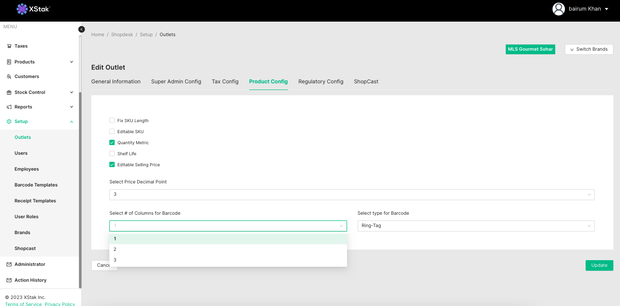
Task: Click the XStak logo icon
Action: pos(22,9)
